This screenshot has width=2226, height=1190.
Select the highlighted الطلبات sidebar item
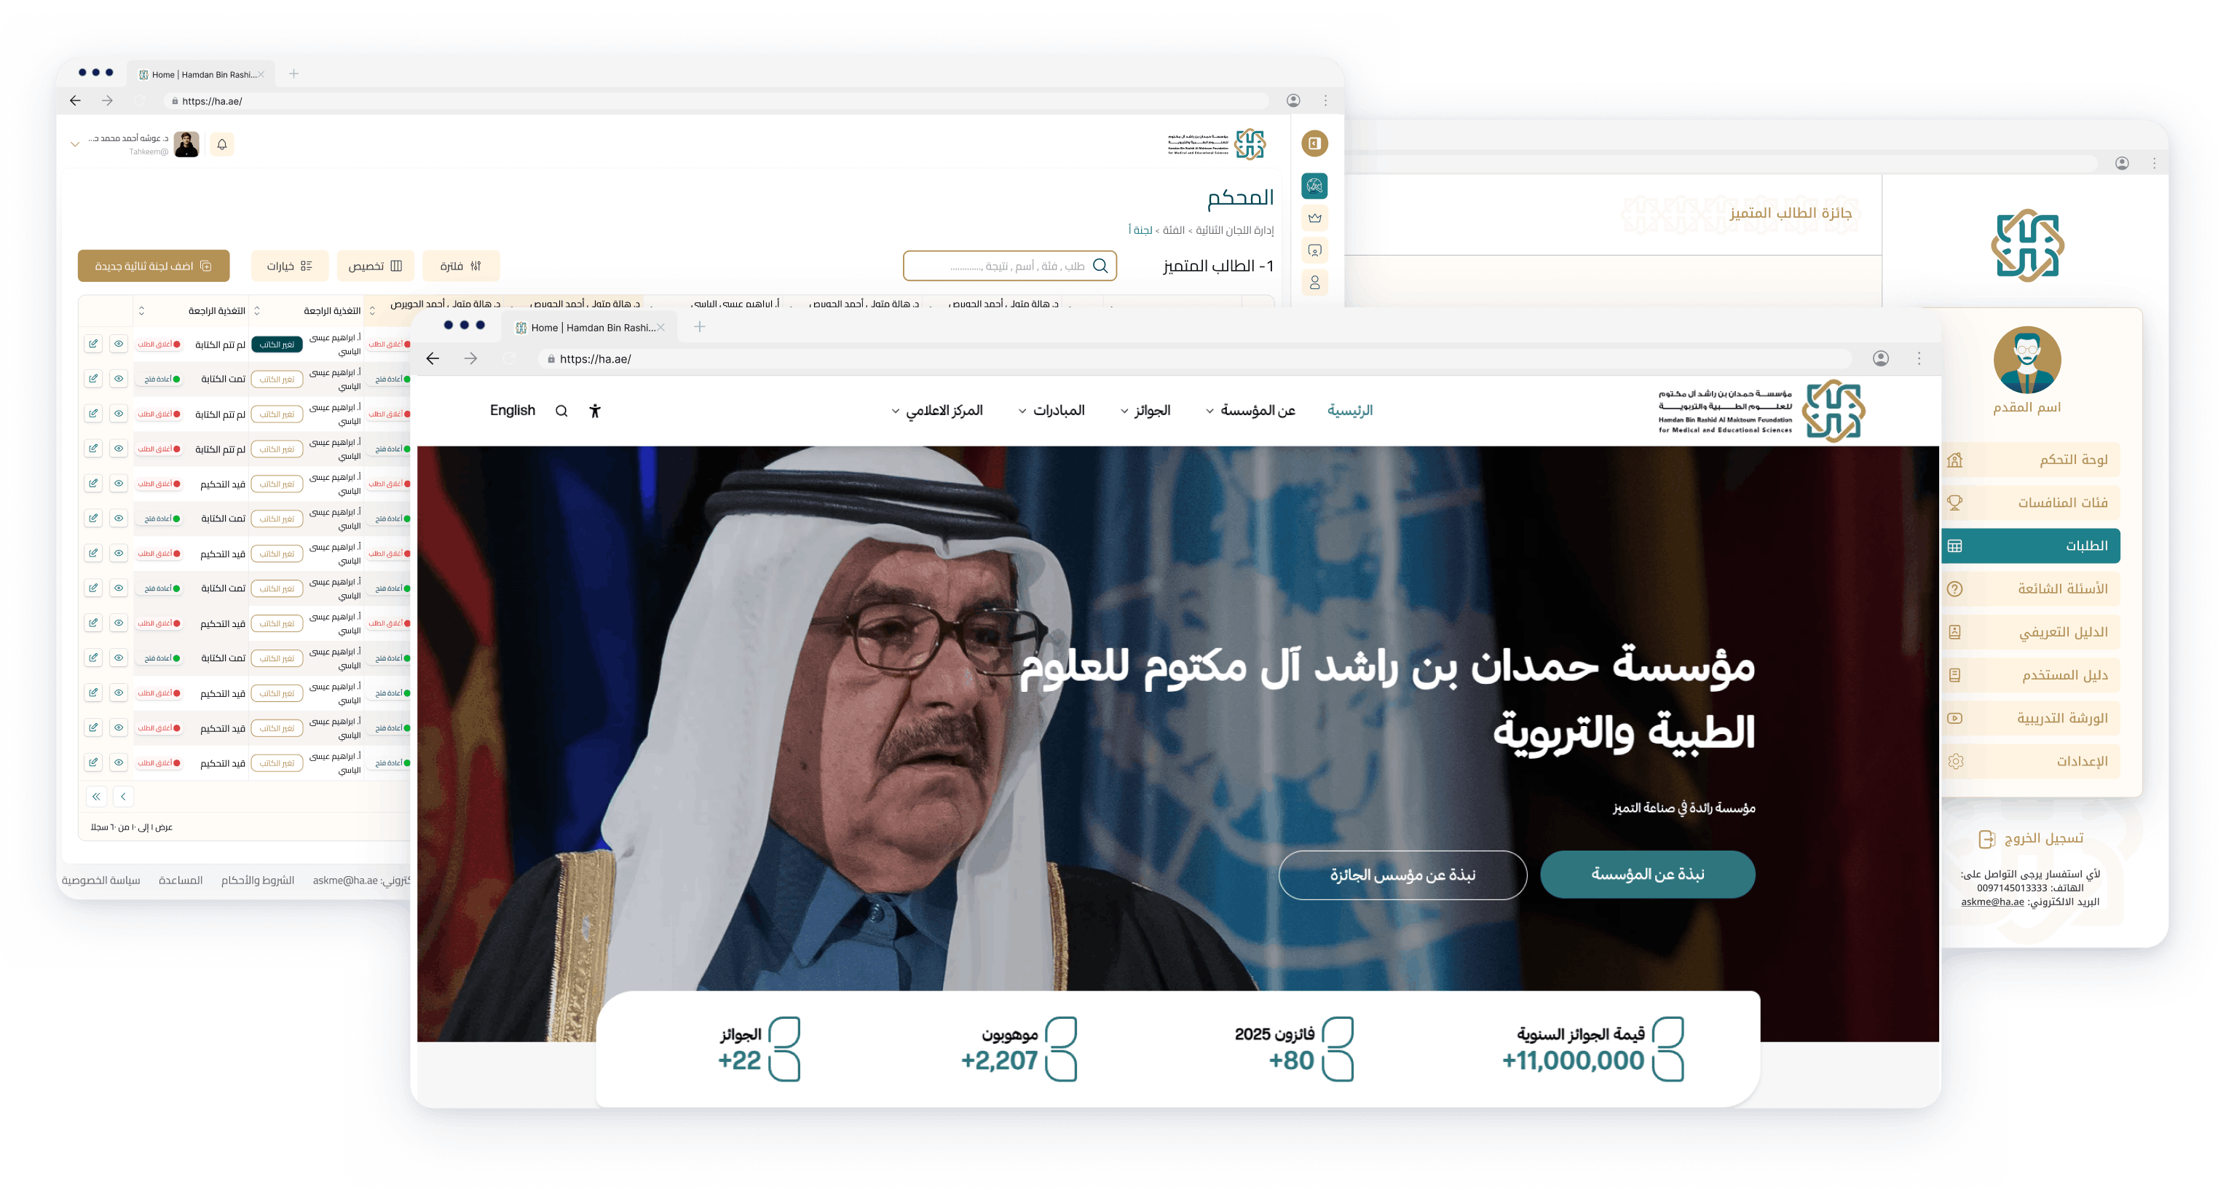[x=2031, y=546]
